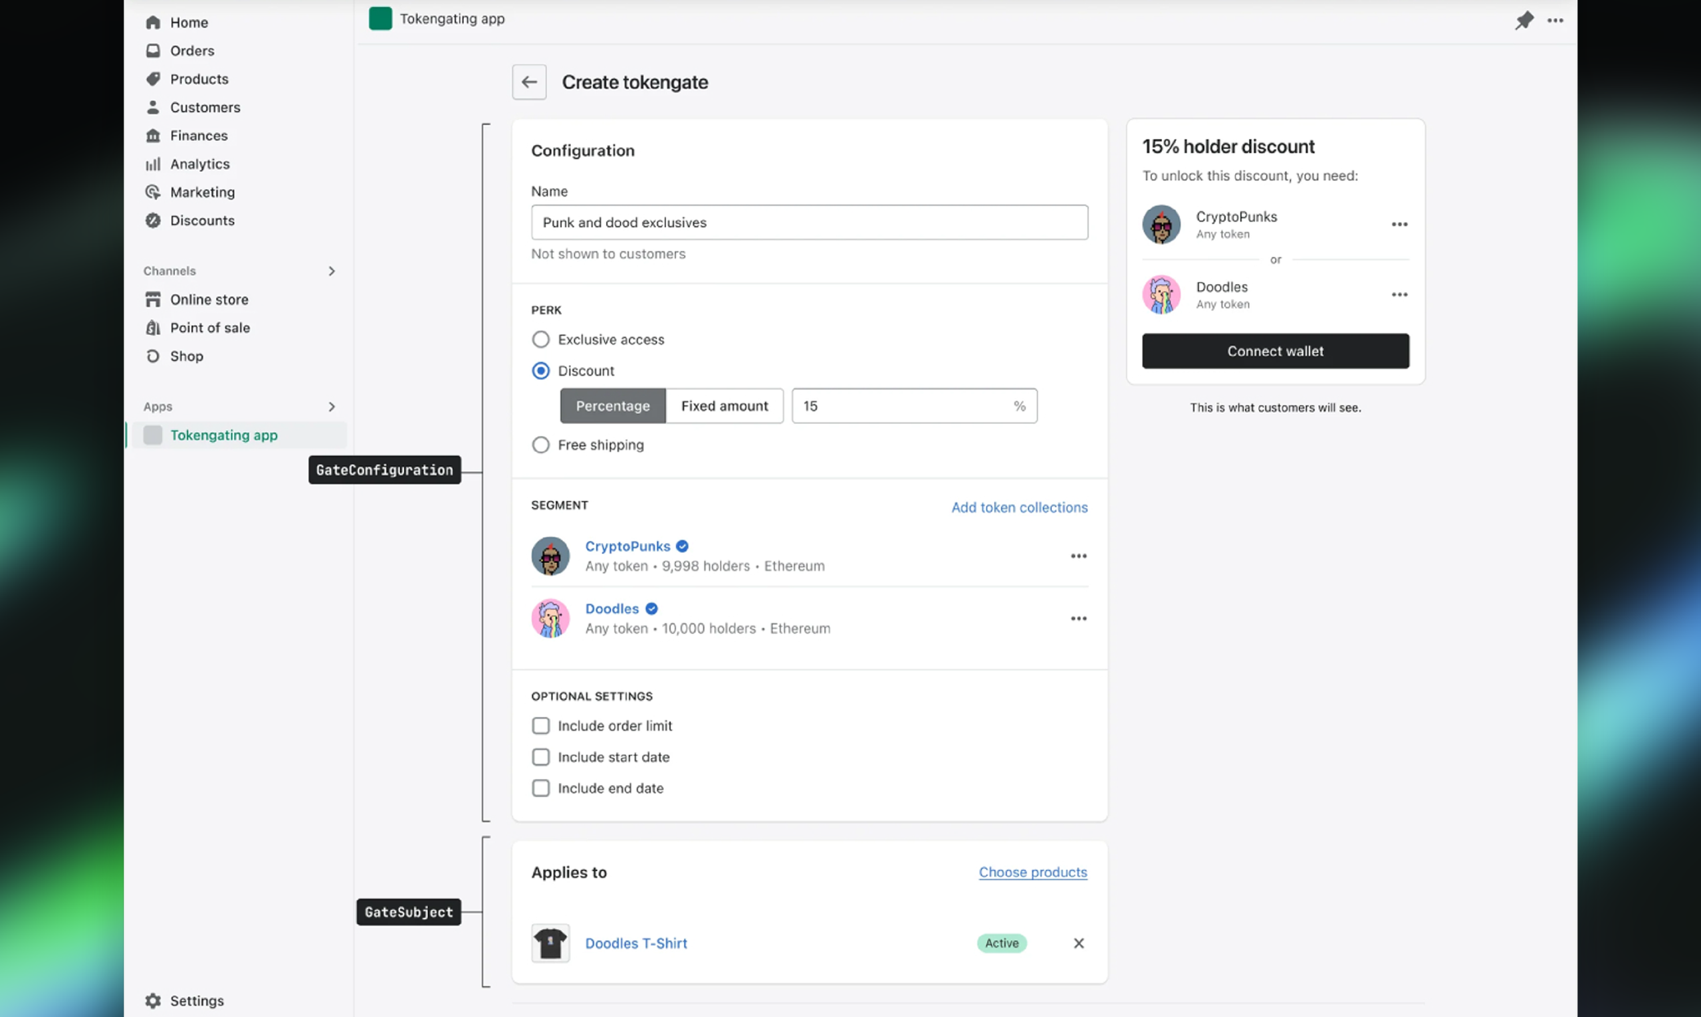This screenshot has height=1017, width=1701.
Task: Click CryptoPunks avatar in Segment list
Action: 550,556
